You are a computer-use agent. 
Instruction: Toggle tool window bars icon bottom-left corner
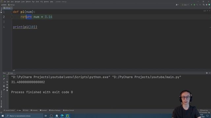coord(1,113)
